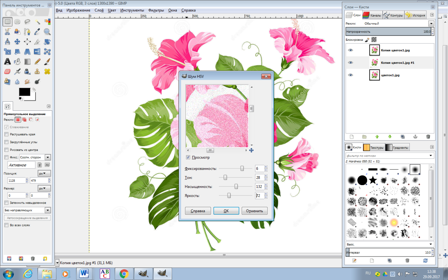Switch to the Градиенты tab
The height and width of the screenshot is (280, 448).
(x=397, y=147)
